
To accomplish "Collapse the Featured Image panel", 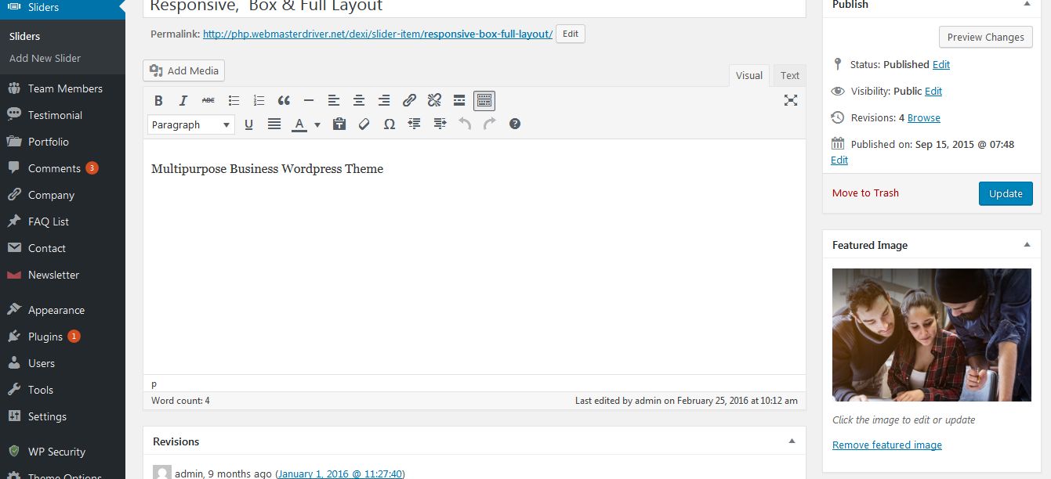I will click(1027, 245).
